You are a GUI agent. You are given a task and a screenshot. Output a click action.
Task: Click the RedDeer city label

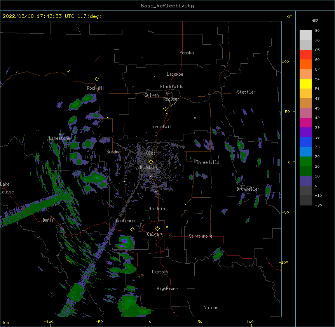pos(171,99)
